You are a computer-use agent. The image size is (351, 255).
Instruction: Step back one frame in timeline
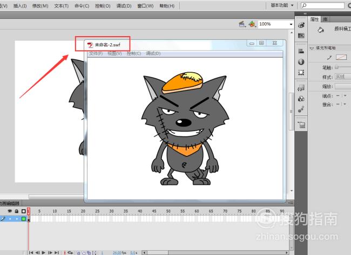37,252
